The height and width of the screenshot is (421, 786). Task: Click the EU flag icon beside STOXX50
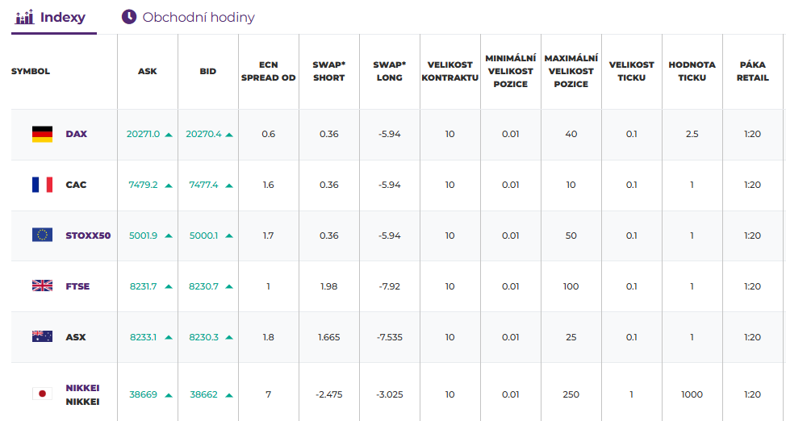pos(42,236)
